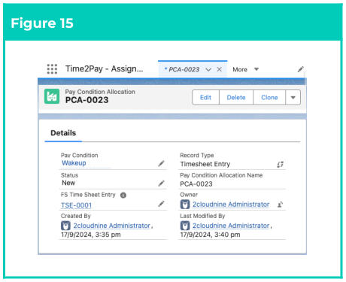The height and width of the screenshot is (282, 346).
Task: Click Pay Condition Allocation Name value PCA-0023
Action: point(196,184)
